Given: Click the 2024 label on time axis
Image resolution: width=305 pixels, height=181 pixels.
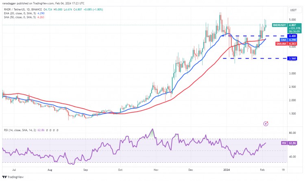Looking at the screenshot, I should (227, 170).
